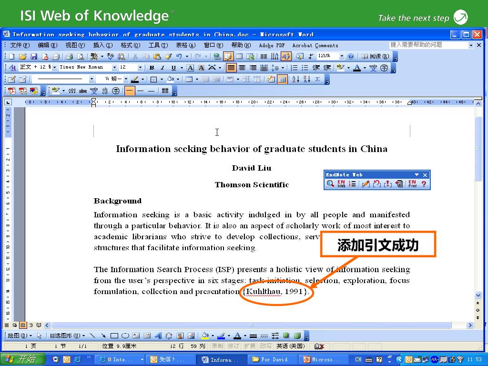This screenshot has height=366, width=488.
Task: Click the 开始 Start button
Action: coord(22,359)
